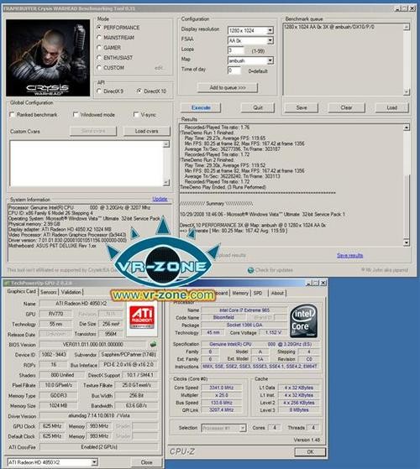Select the PERFORMANCE mode radio button

[x=99, y=28]
